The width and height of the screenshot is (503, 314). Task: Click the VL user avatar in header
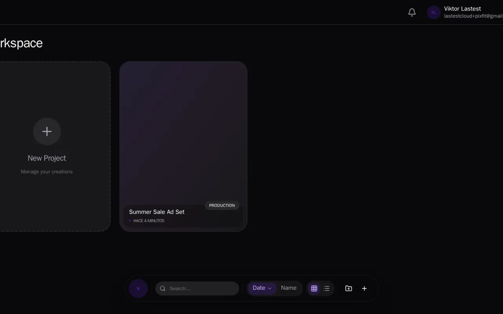click(434, 13)
